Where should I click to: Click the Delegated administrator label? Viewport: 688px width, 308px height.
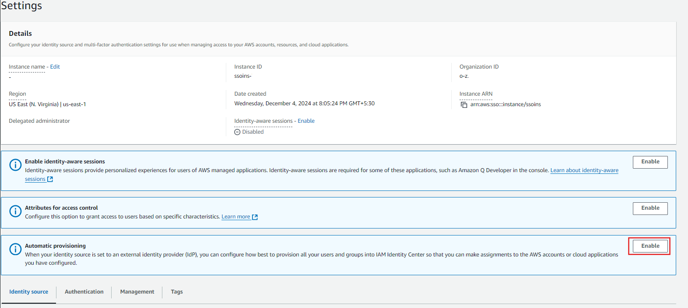click(39, 121)
